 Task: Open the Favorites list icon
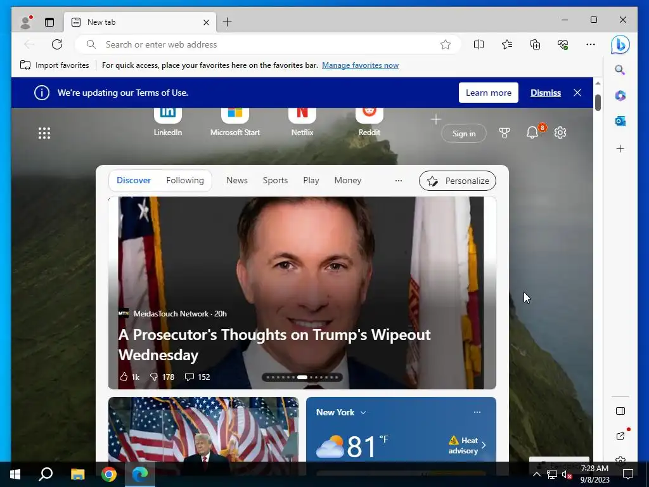coord(506,44)
